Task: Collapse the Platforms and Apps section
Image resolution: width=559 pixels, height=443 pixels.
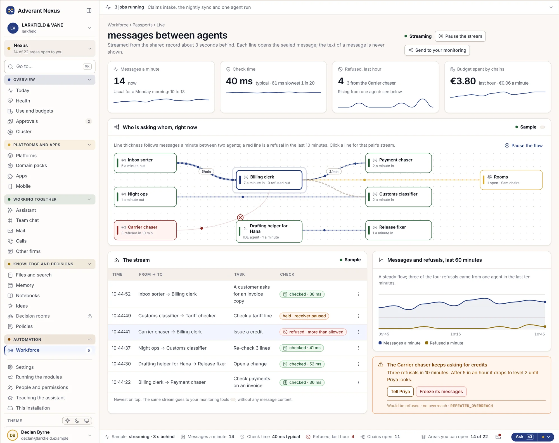Action: pos(50,145)
